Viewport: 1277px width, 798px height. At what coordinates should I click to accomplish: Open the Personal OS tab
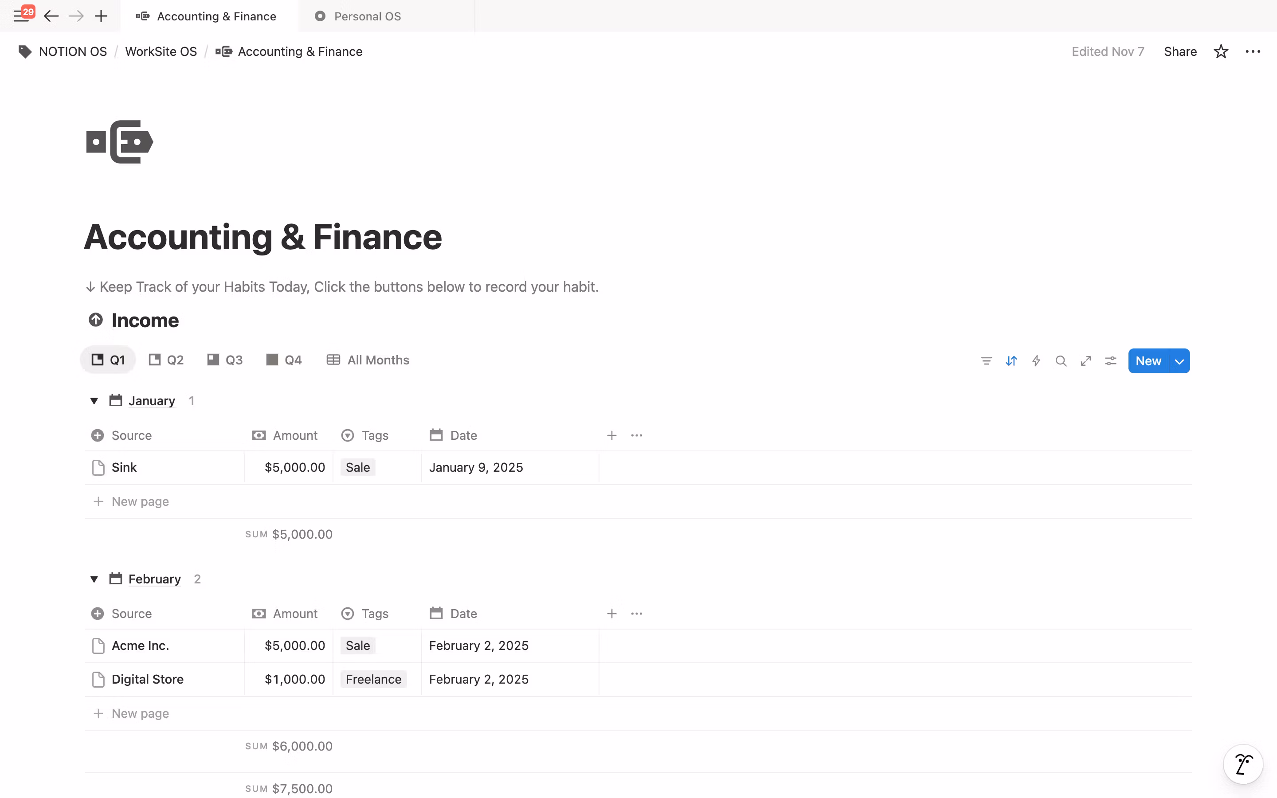pos(367,16)
